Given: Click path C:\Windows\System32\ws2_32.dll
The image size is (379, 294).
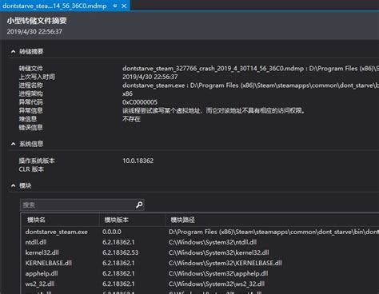Looking at the screenshot, I should click(x=217, y=284).
